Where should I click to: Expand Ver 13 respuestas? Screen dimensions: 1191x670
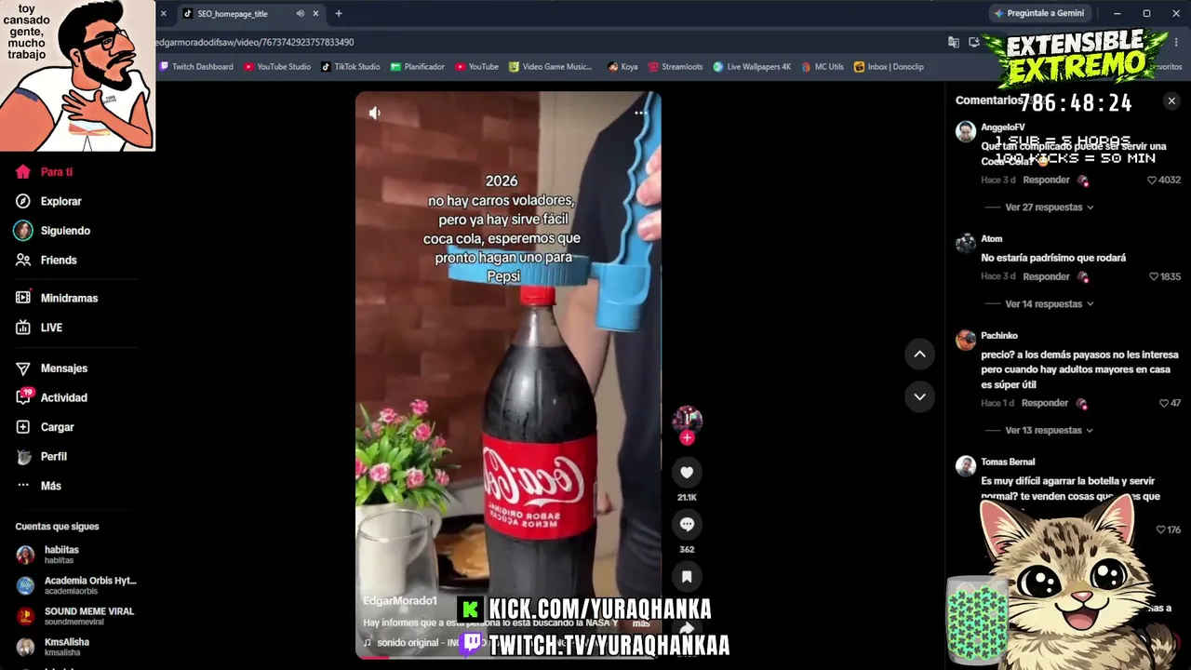(x=1050, y=431)
